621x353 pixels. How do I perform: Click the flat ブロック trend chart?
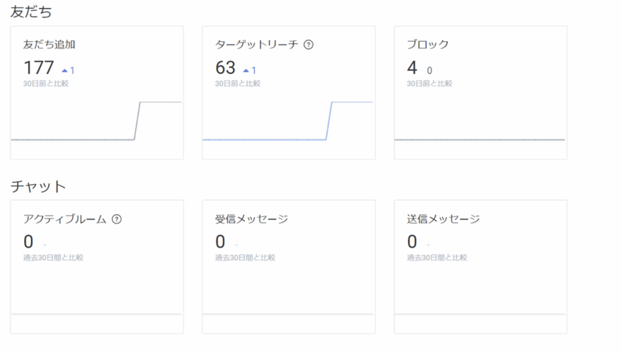coord(480,140)
